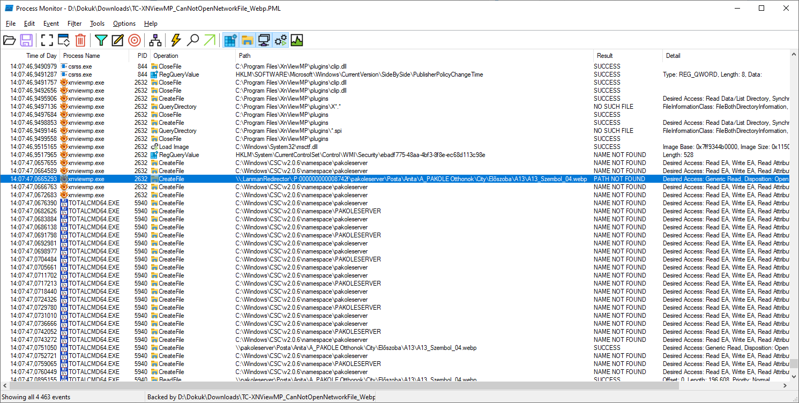Click the Process Name column header
799x403 pixels.
(x=94, y=56)
